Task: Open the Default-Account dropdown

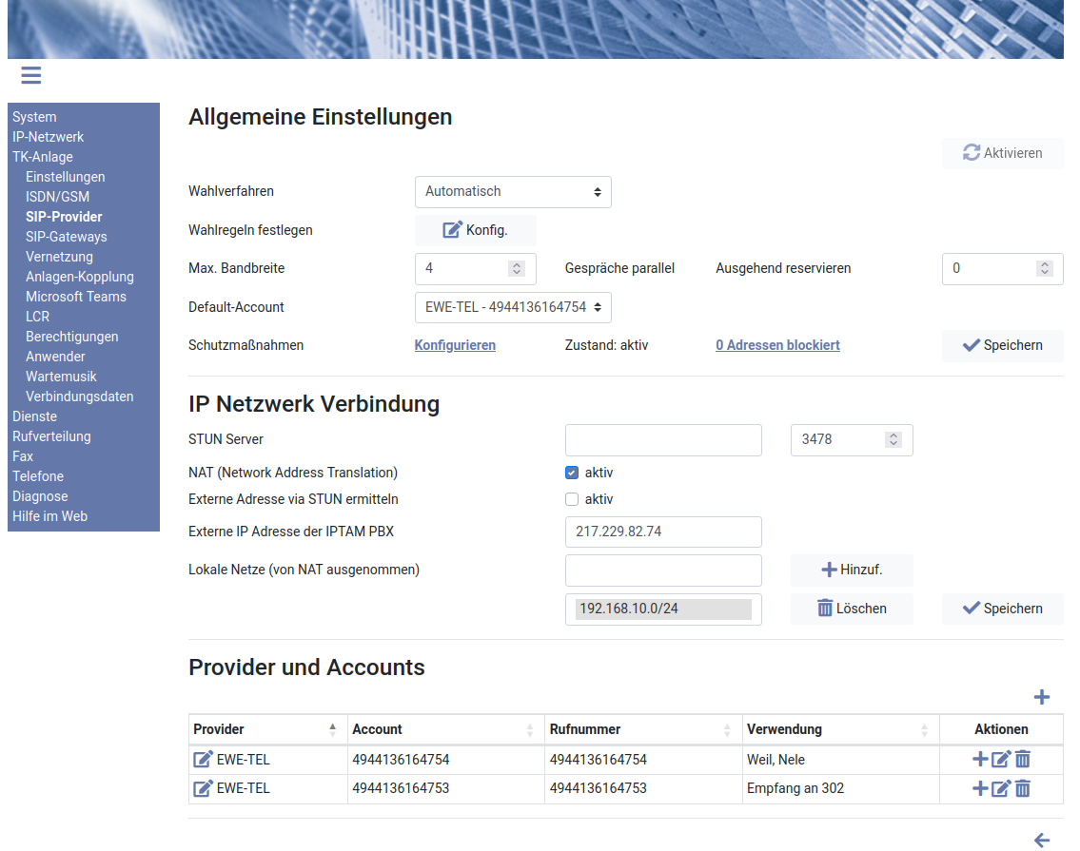Action: [513, 307]
